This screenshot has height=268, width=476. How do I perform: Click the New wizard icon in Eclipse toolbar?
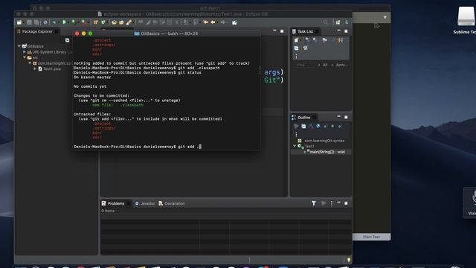click(19, 22)
